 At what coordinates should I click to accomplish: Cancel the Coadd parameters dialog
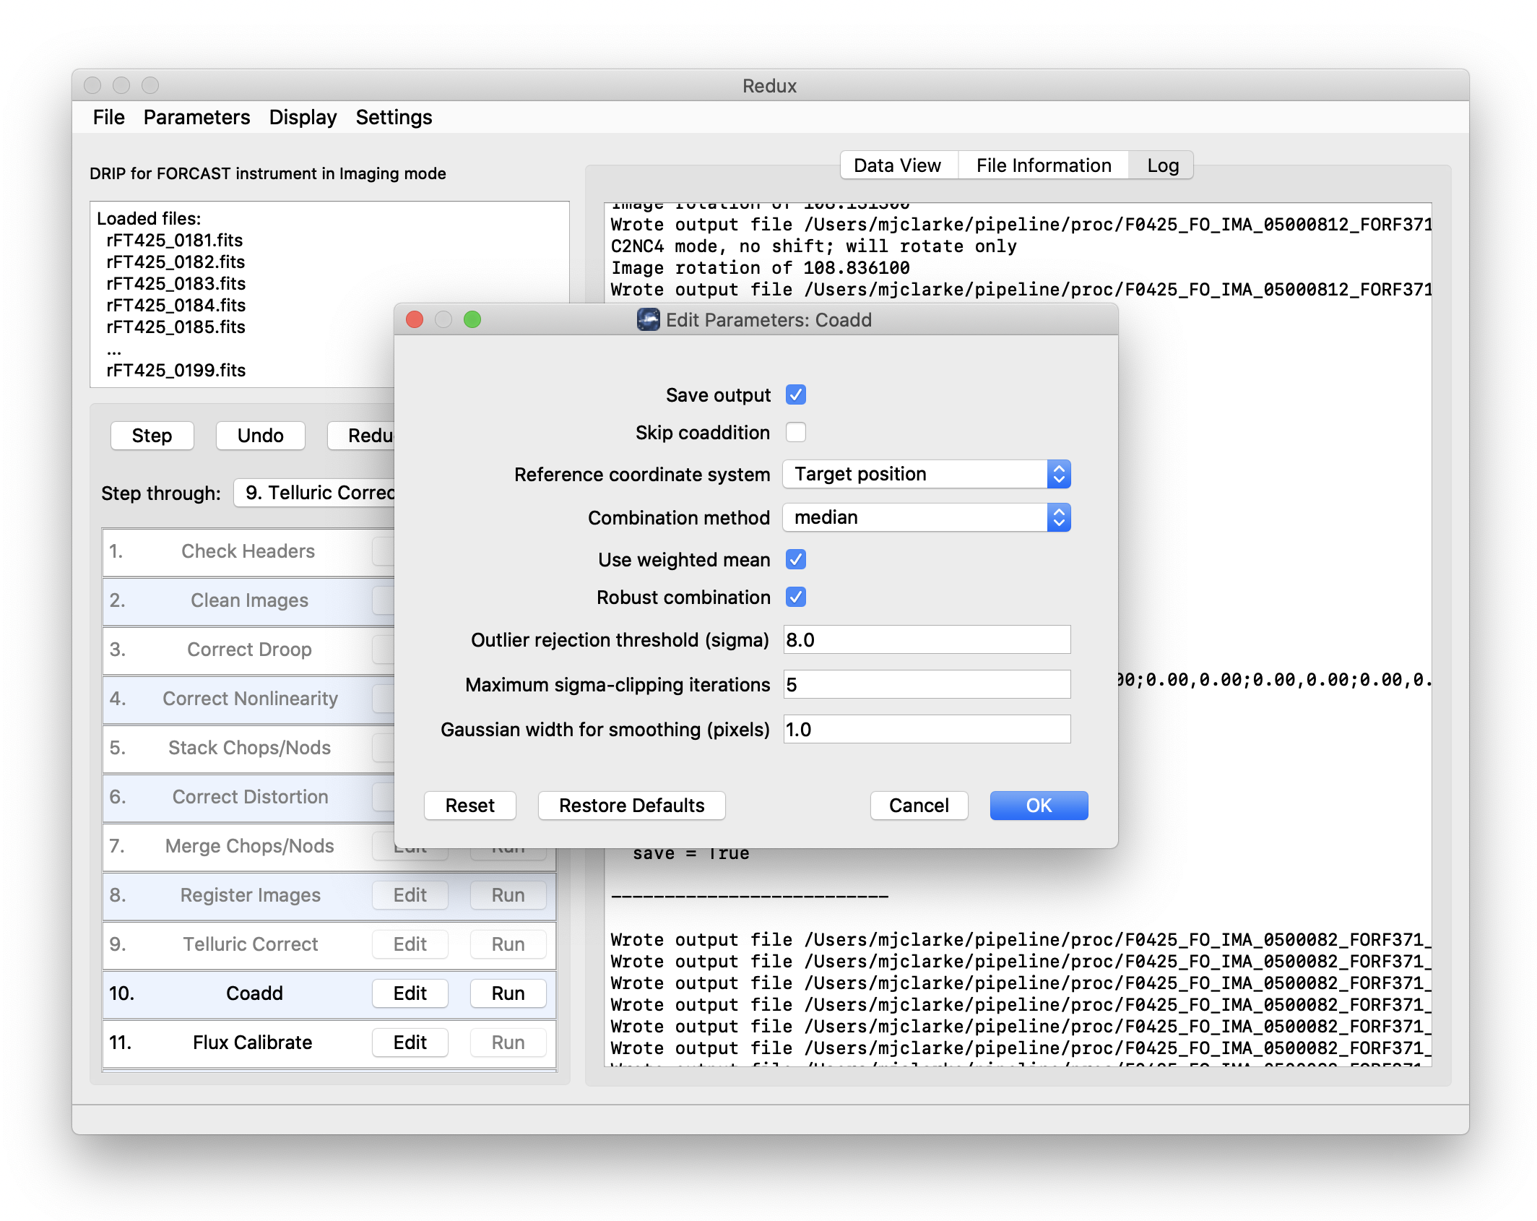point(919,805)
